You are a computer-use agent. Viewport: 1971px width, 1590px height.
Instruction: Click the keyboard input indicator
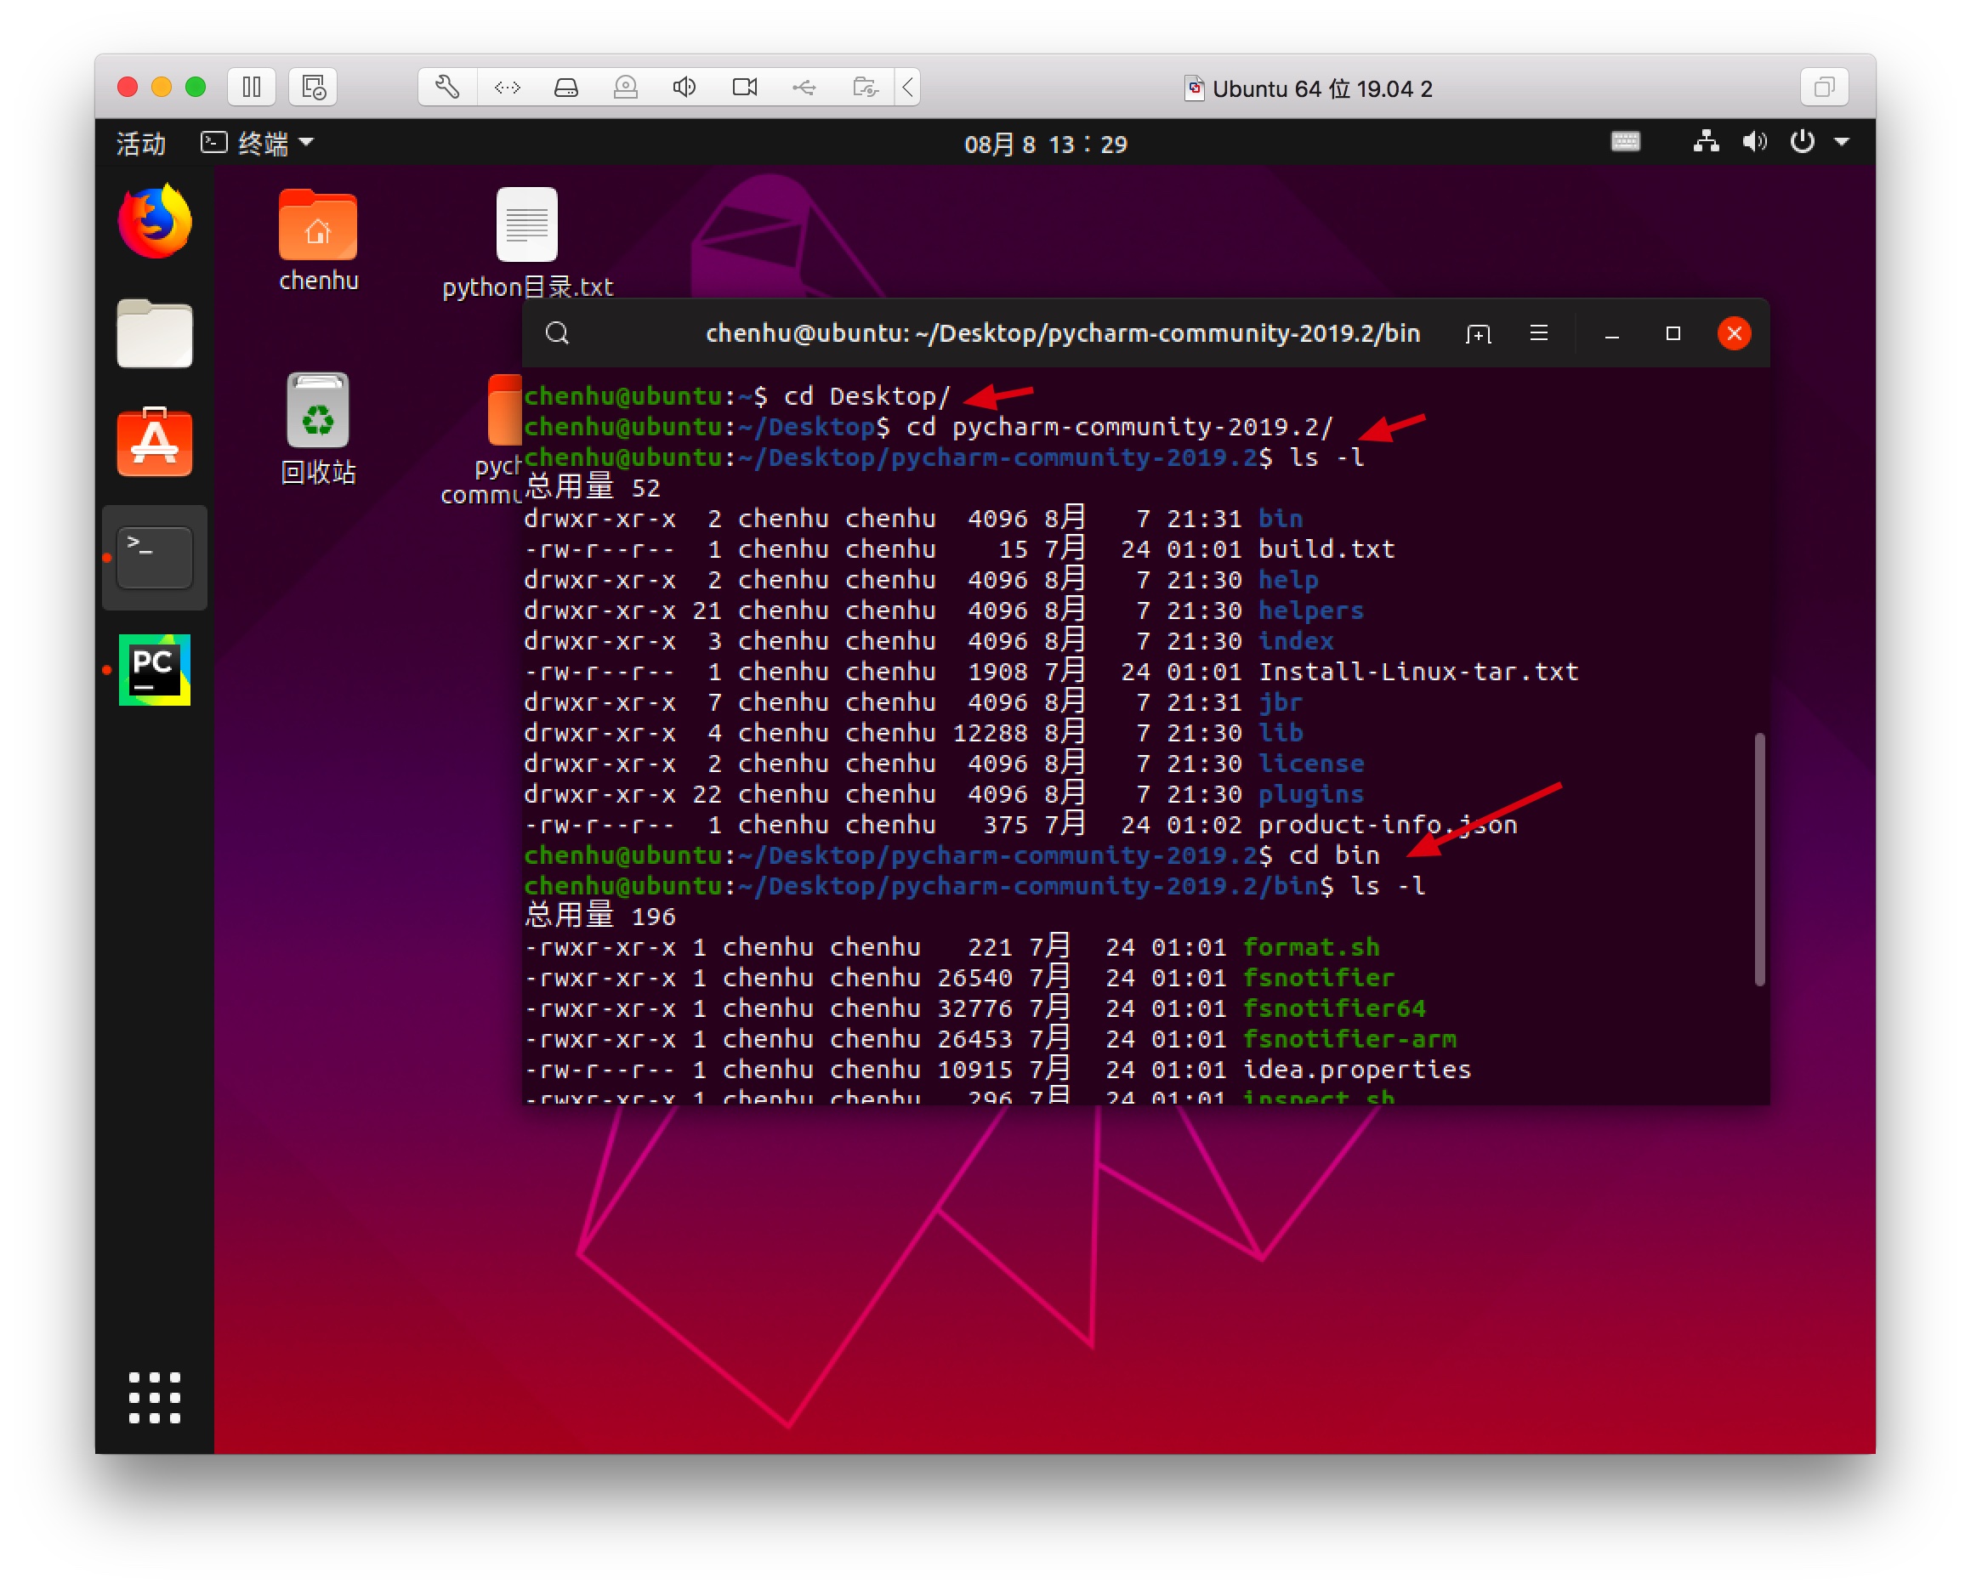tap(1626, 142)
